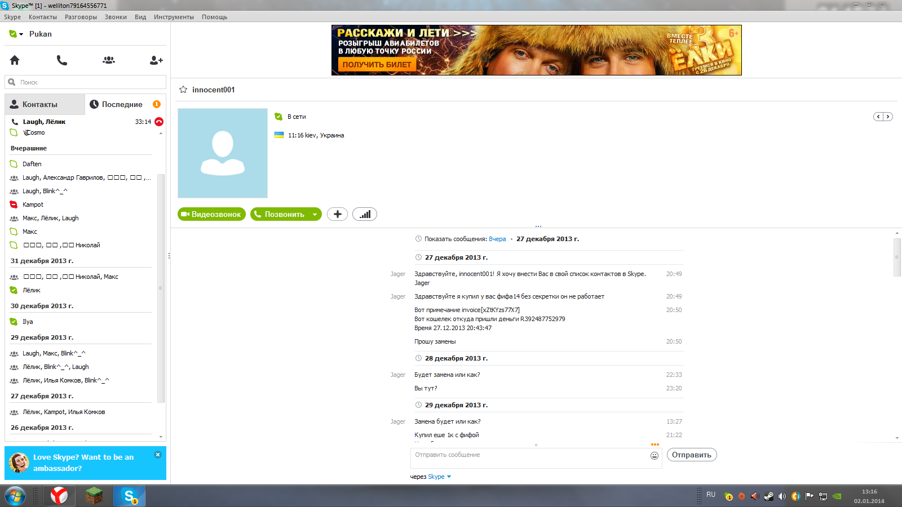Open the emoticon picker smiley
This screenshot has height=507, width=902.
click(x=655, y=456)
